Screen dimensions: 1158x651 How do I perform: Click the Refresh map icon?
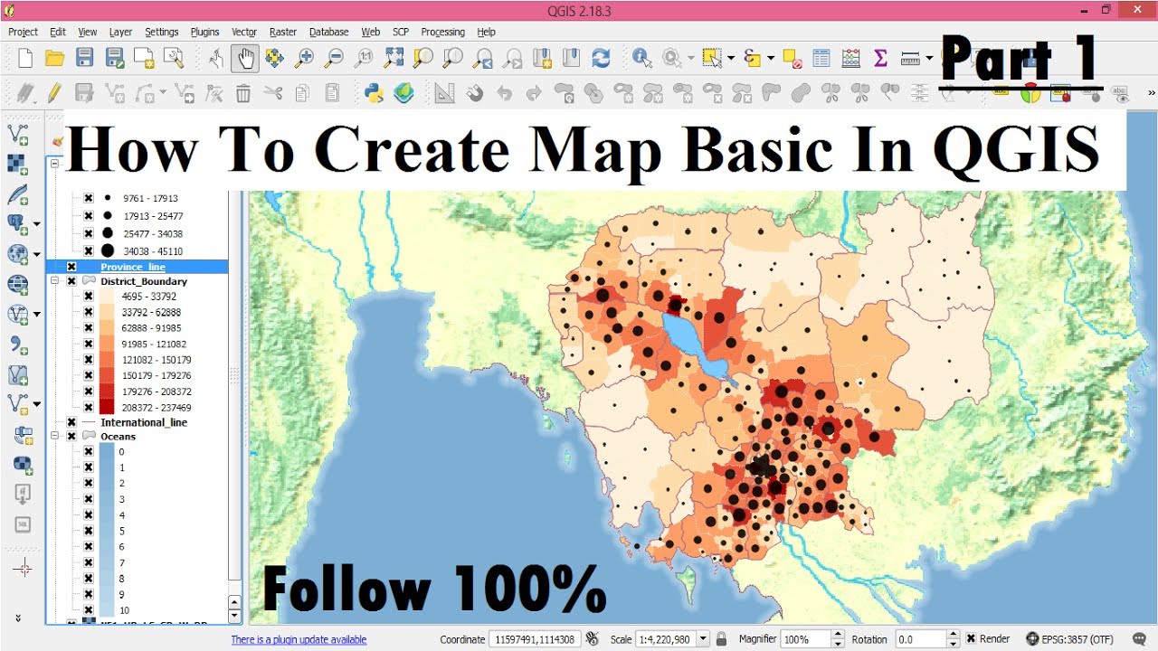(601, 59)
